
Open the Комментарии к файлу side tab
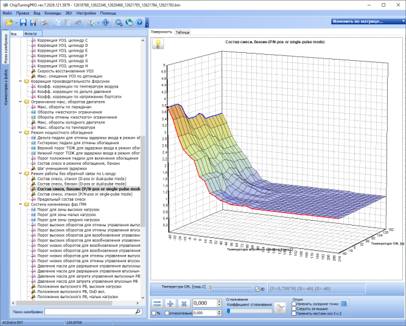pyautogui.click(x=5, y=87)
